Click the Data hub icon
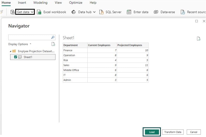Screen dimensions: 206x137 click(x=73, y=12)
